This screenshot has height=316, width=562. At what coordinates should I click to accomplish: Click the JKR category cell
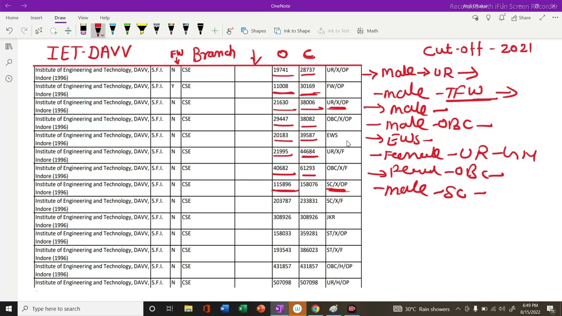pyautogui.click(x=343, y=221)
